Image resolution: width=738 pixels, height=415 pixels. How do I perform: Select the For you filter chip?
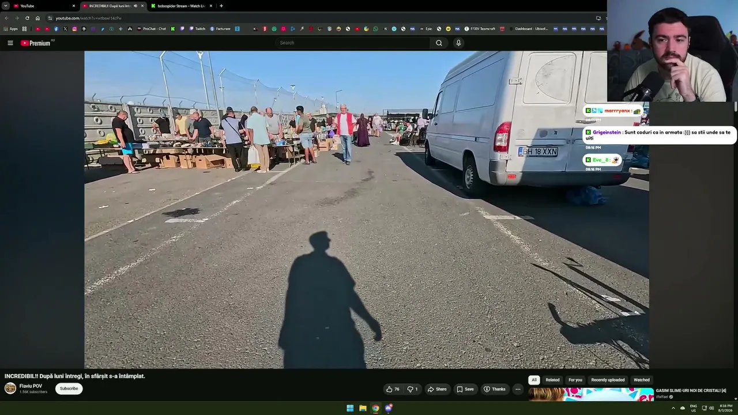[x=575, y=380]
